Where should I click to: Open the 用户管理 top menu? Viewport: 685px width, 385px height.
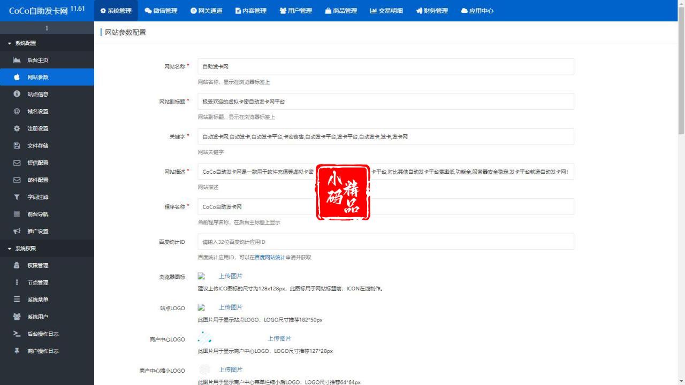[296, 11]
